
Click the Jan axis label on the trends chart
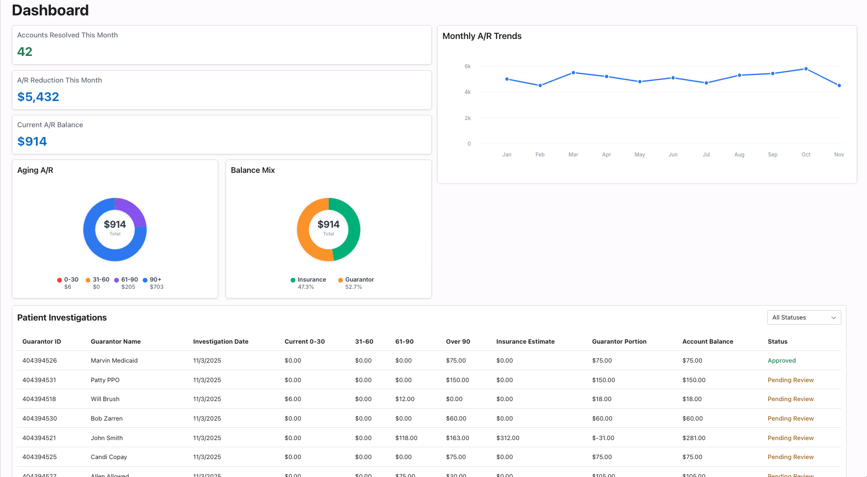(x=506, y=154)
